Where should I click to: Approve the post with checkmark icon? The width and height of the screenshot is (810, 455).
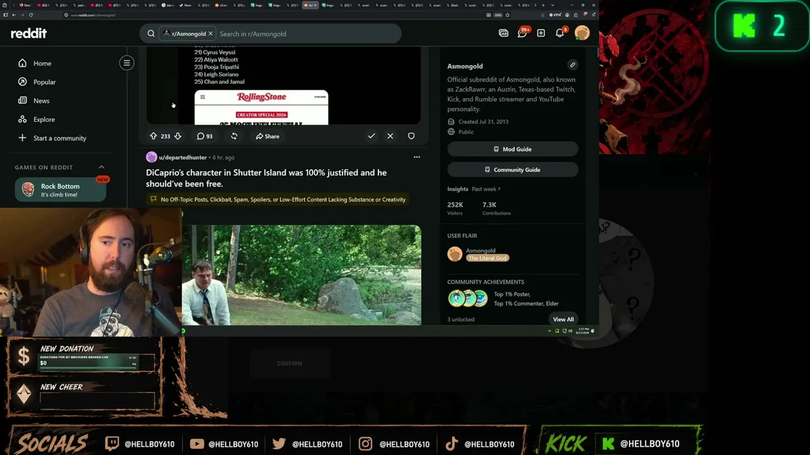point(371,136)
